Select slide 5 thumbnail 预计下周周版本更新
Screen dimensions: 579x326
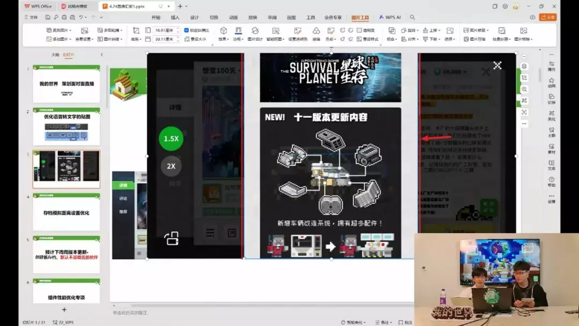pos(66,255)
